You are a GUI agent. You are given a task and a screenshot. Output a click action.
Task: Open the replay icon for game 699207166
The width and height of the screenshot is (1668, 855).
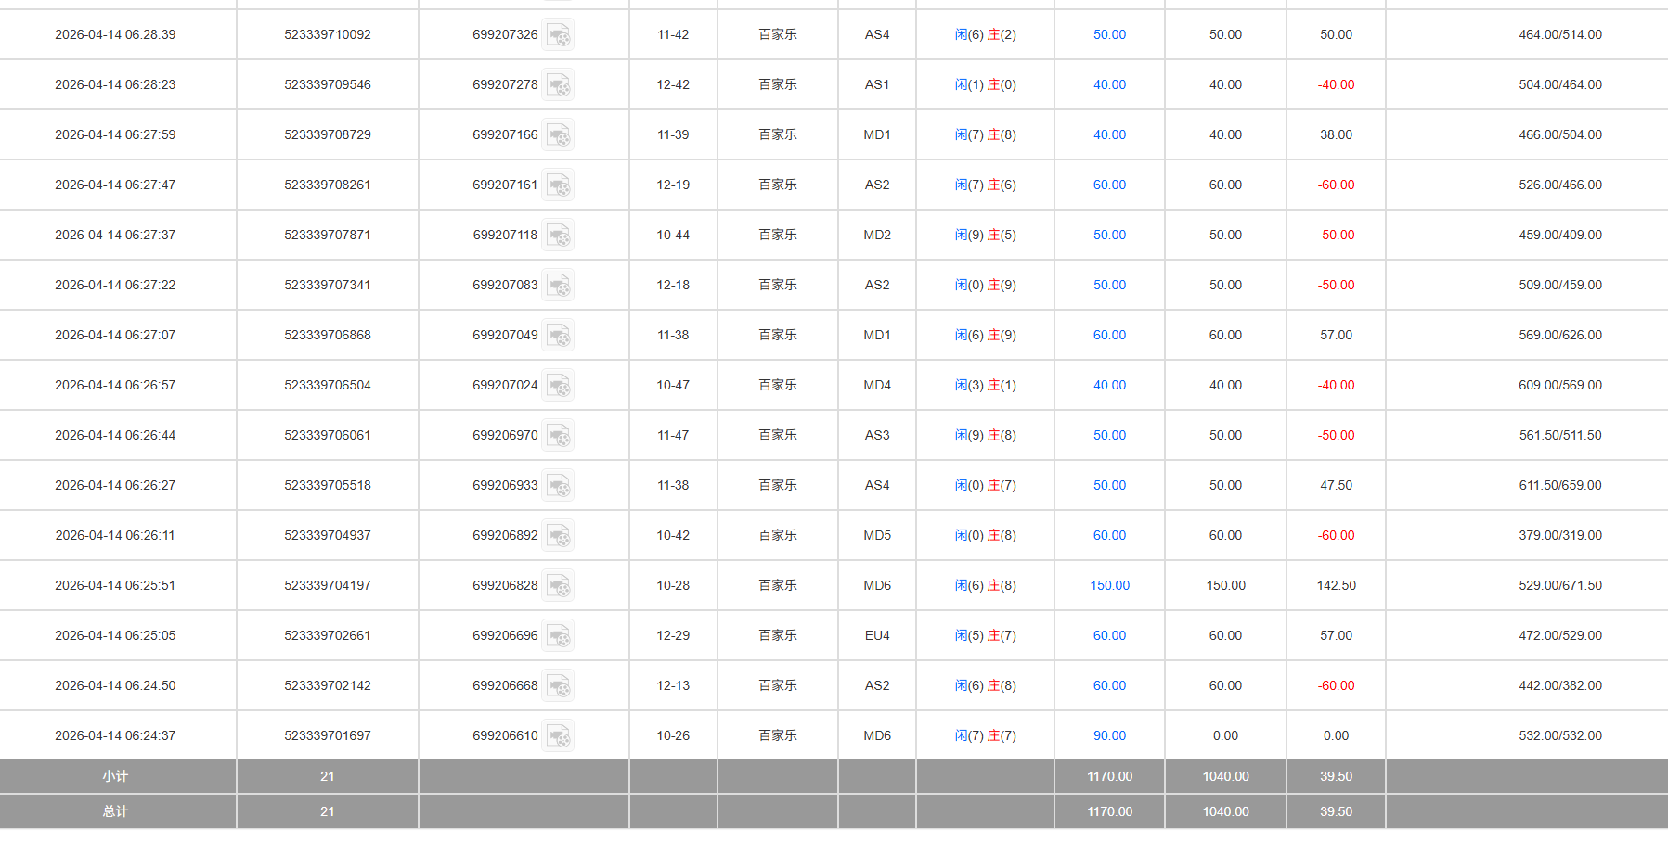click(x=558, y=135)
